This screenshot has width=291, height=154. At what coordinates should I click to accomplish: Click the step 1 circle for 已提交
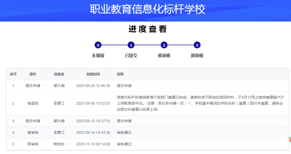pos(131,45)
